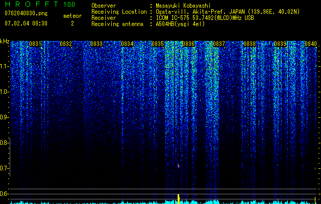
Task: Click the 0835 time marker
Action: [158, 44]
